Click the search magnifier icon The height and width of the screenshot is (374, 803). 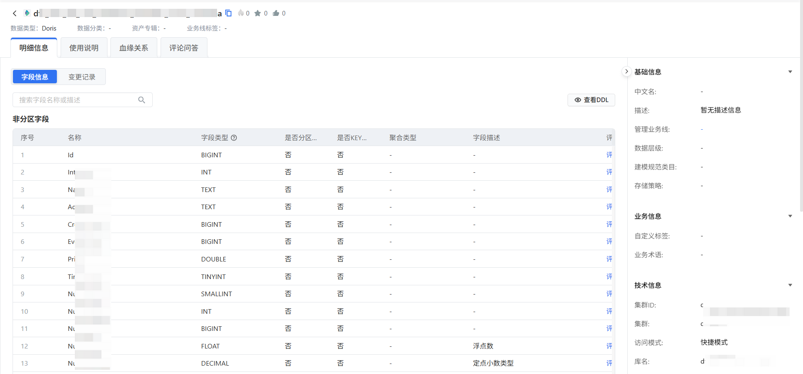tap(142, 100)
